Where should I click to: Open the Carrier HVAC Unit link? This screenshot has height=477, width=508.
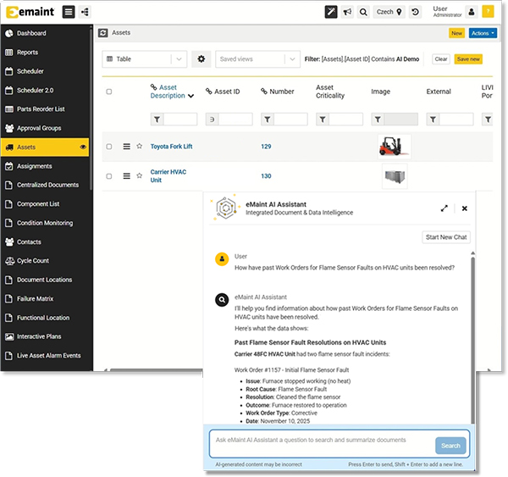coord(168,175)
